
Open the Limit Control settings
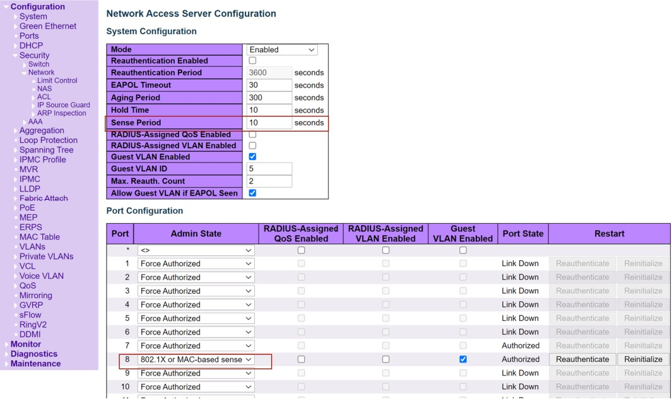click(57, 80)
